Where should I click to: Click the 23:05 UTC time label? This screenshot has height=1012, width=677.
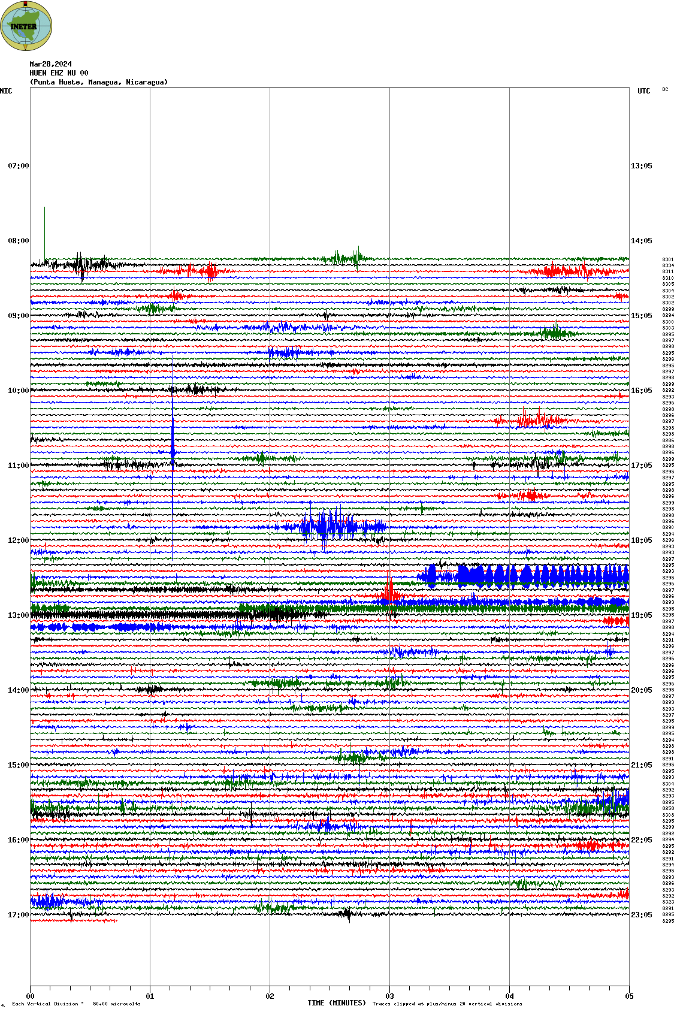coord(641,915)
